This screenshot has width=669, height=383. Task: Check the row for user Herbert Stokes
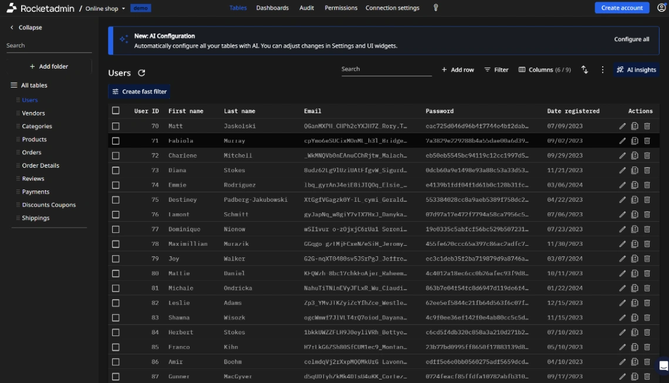tap(116, 332)
